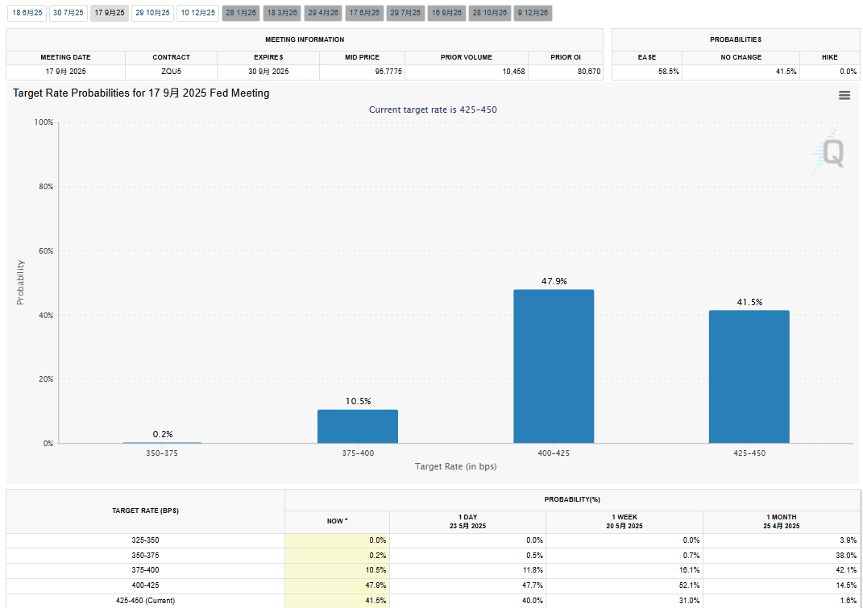Select the 29 7月26 meeting tab
The width and height of the screenshot is (863, 608).
405,13
